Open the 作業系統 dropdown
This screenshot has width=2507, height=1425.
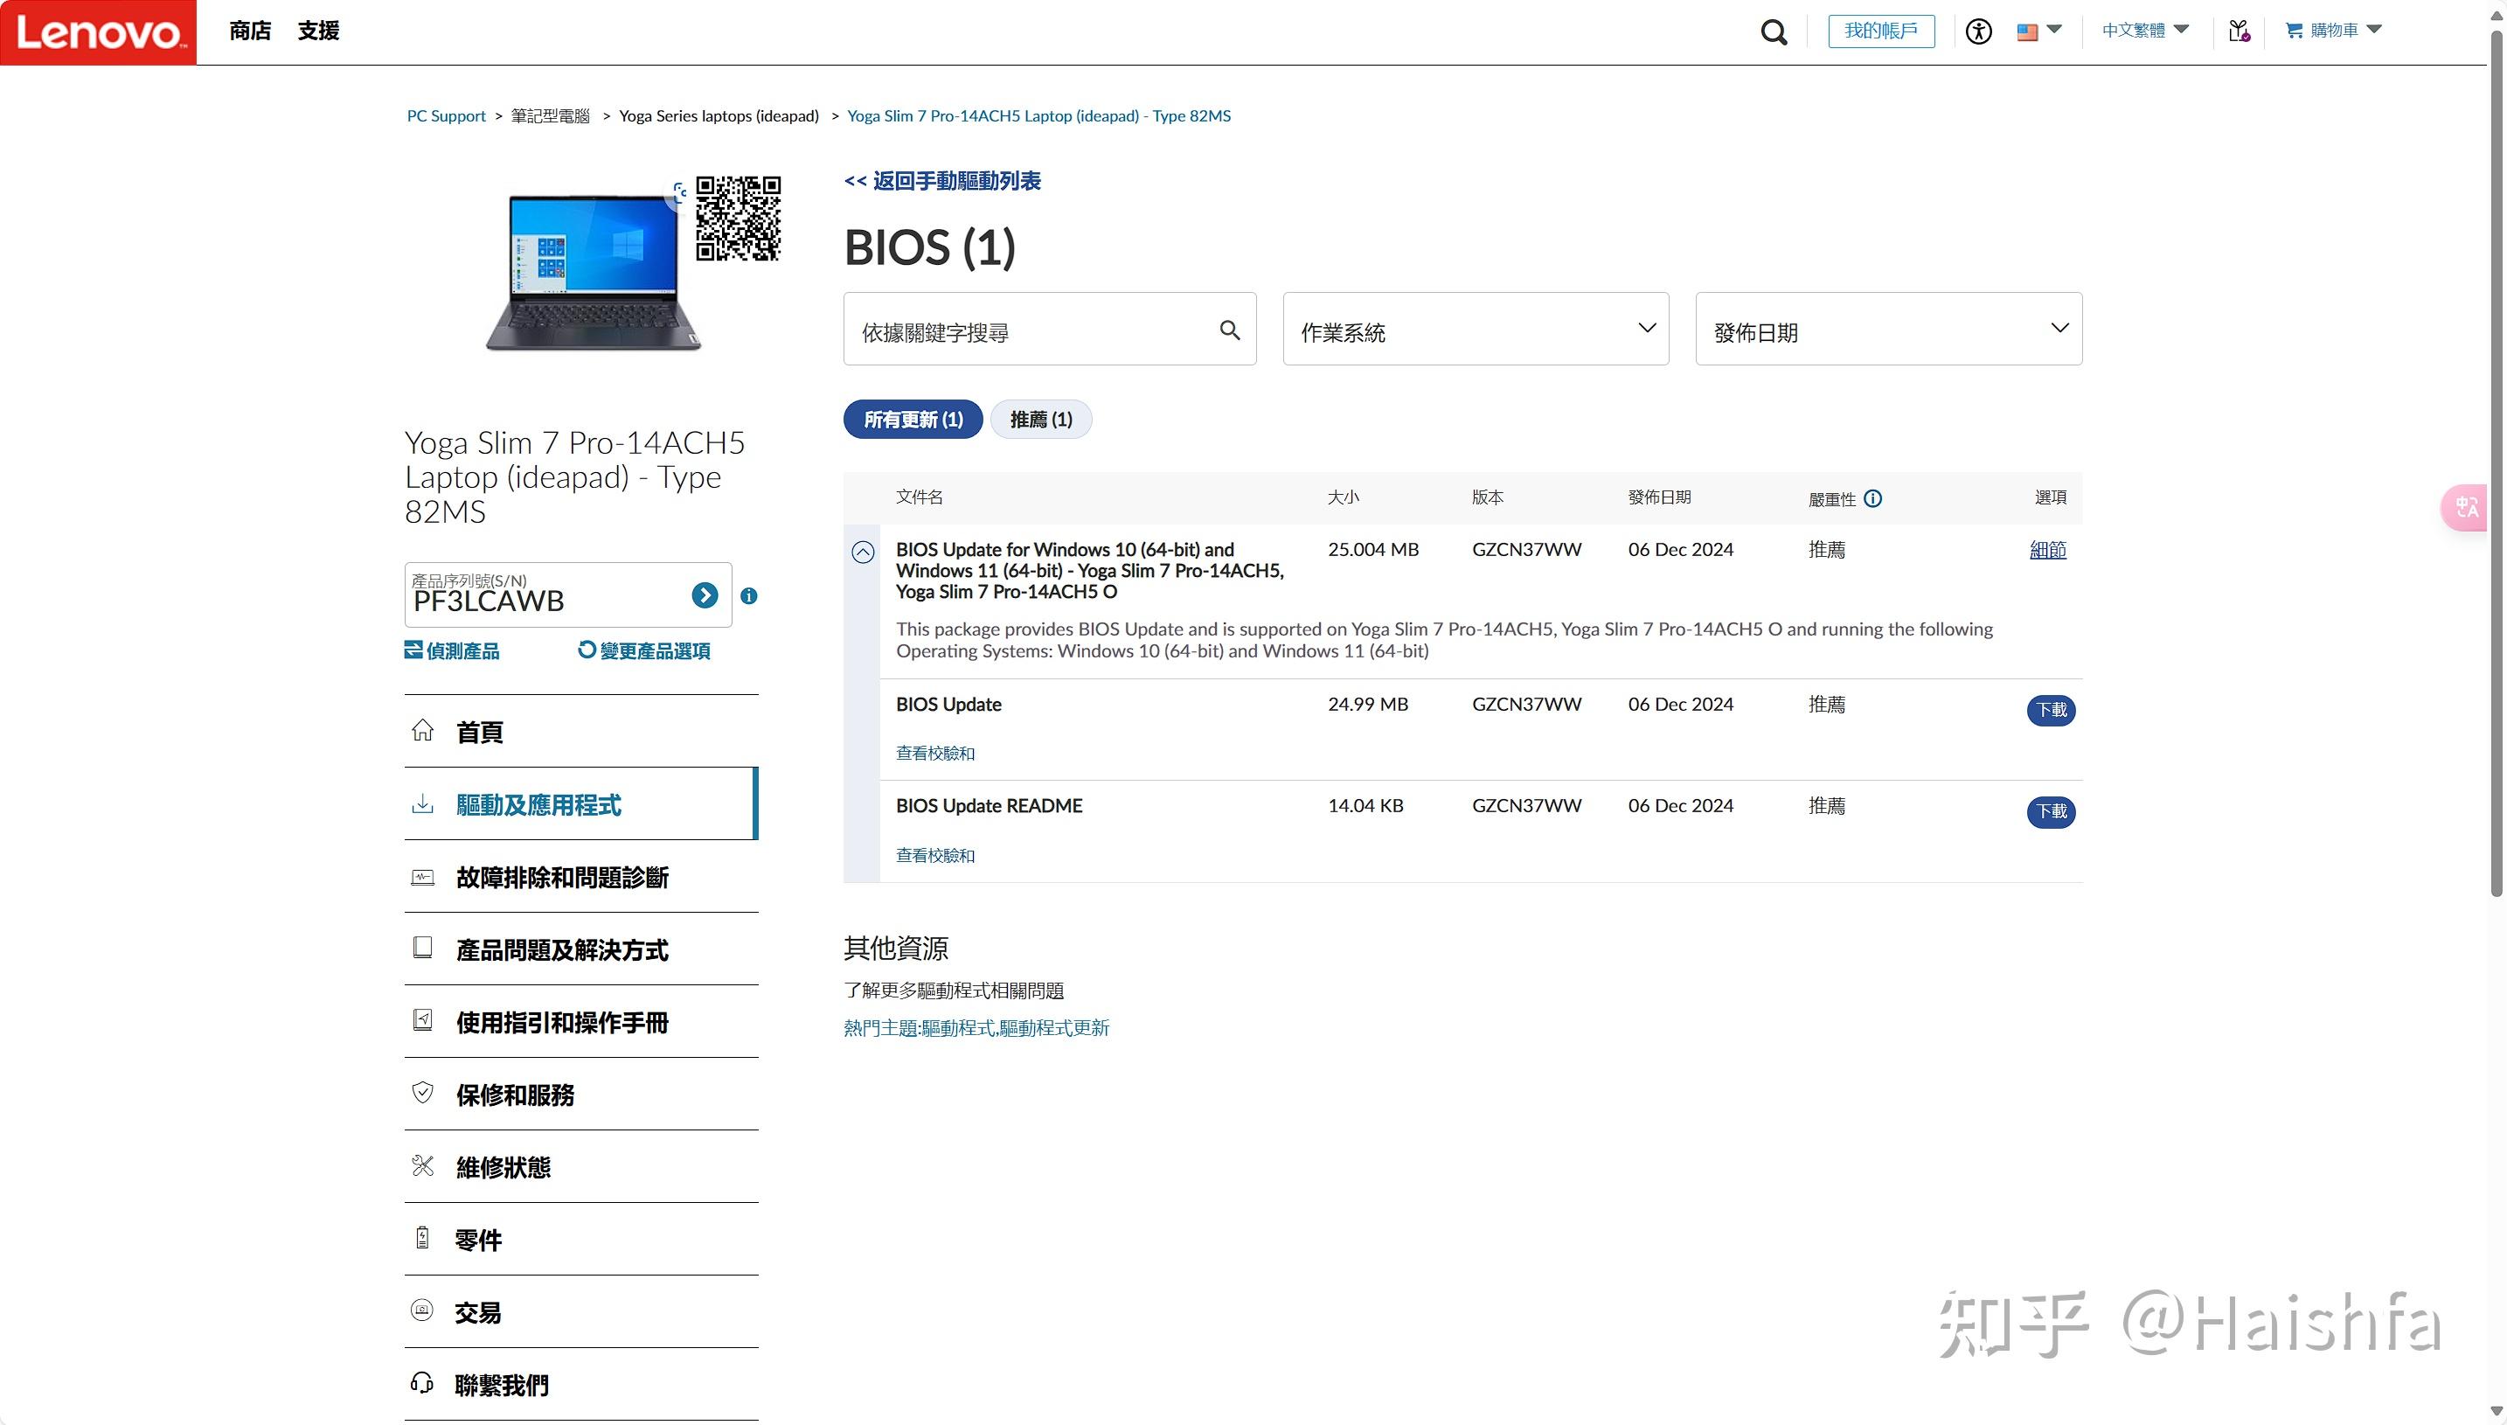tap(1475, 329)
